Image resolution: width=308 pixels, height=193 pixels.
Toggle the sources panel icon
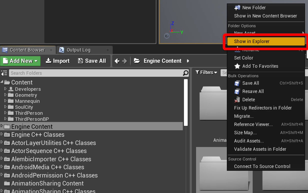point(4,73)
